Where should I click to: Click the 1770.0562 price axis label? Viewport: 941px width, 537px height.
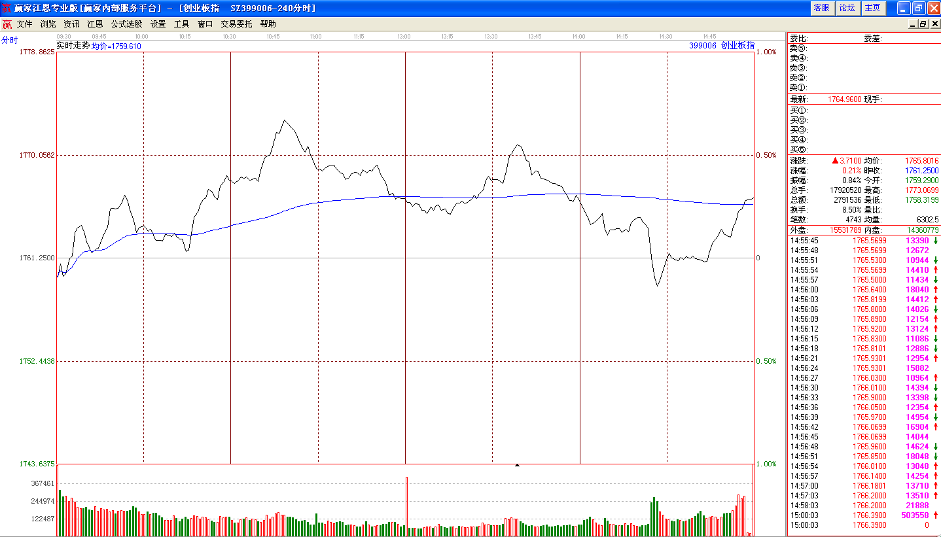pyautogui.click(x=37, y=155)
